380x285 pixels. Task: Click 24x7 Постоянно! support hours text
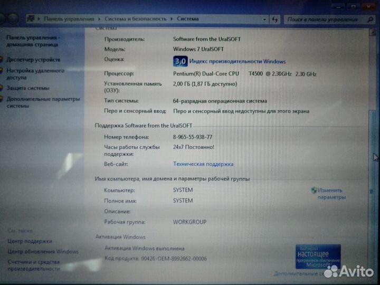193,147
